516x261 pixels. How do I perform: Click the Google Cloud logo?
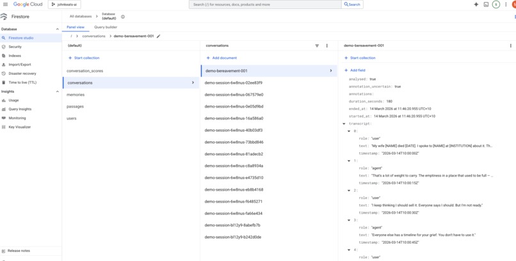point(28,4)
